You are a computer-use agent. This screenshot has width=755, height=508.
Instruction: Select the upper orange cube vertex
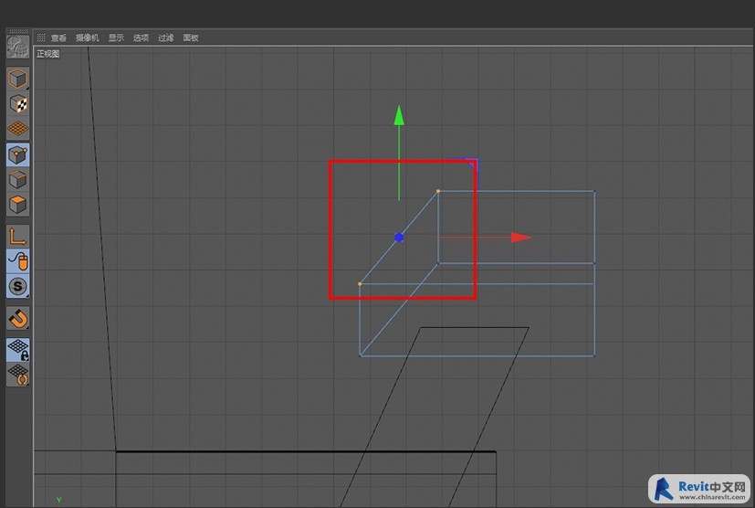(x=438, y=191)
